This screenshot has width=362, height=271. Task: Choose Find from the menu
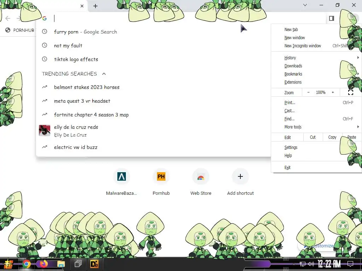316,119
